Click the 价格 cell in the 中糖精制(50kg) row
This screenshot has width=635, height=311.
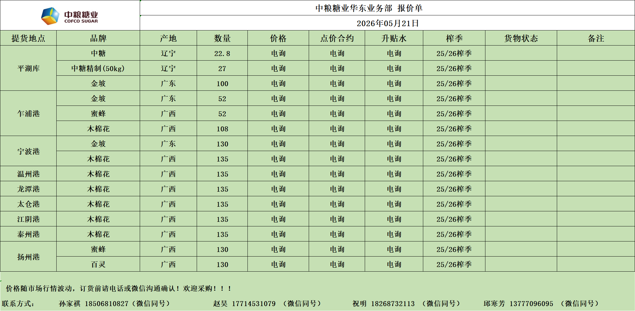(x=278, y=68)
